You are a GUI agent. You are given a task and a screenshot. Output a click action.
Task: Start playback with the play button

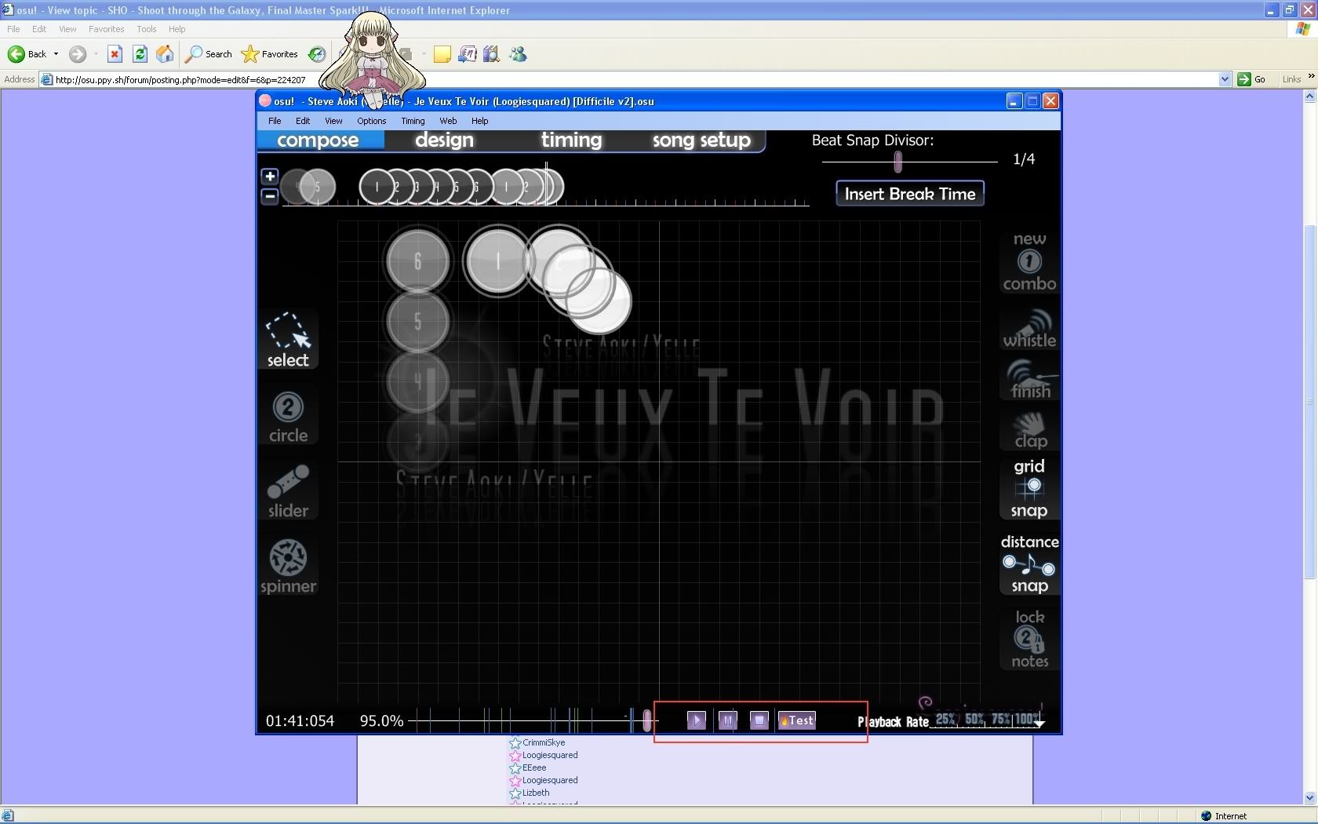(696, 720)
